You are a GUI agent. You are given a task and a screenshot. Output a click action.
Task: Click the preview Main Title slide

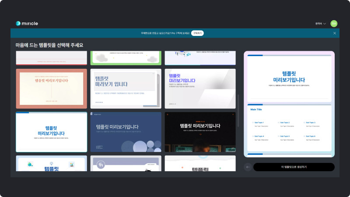(x=289, y=127)
